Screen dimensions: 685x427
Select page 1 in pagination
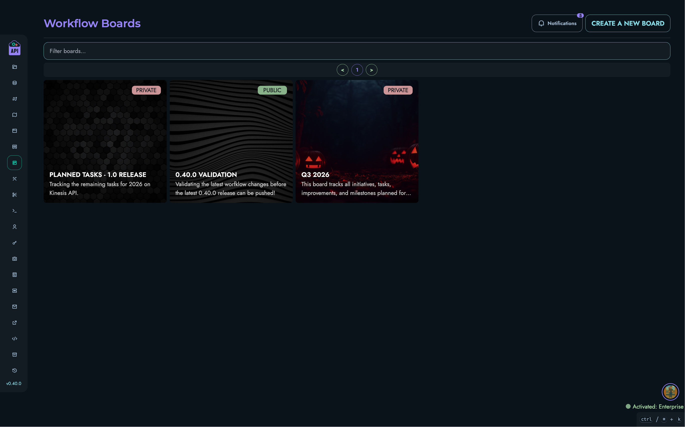(x=357, y=70)
